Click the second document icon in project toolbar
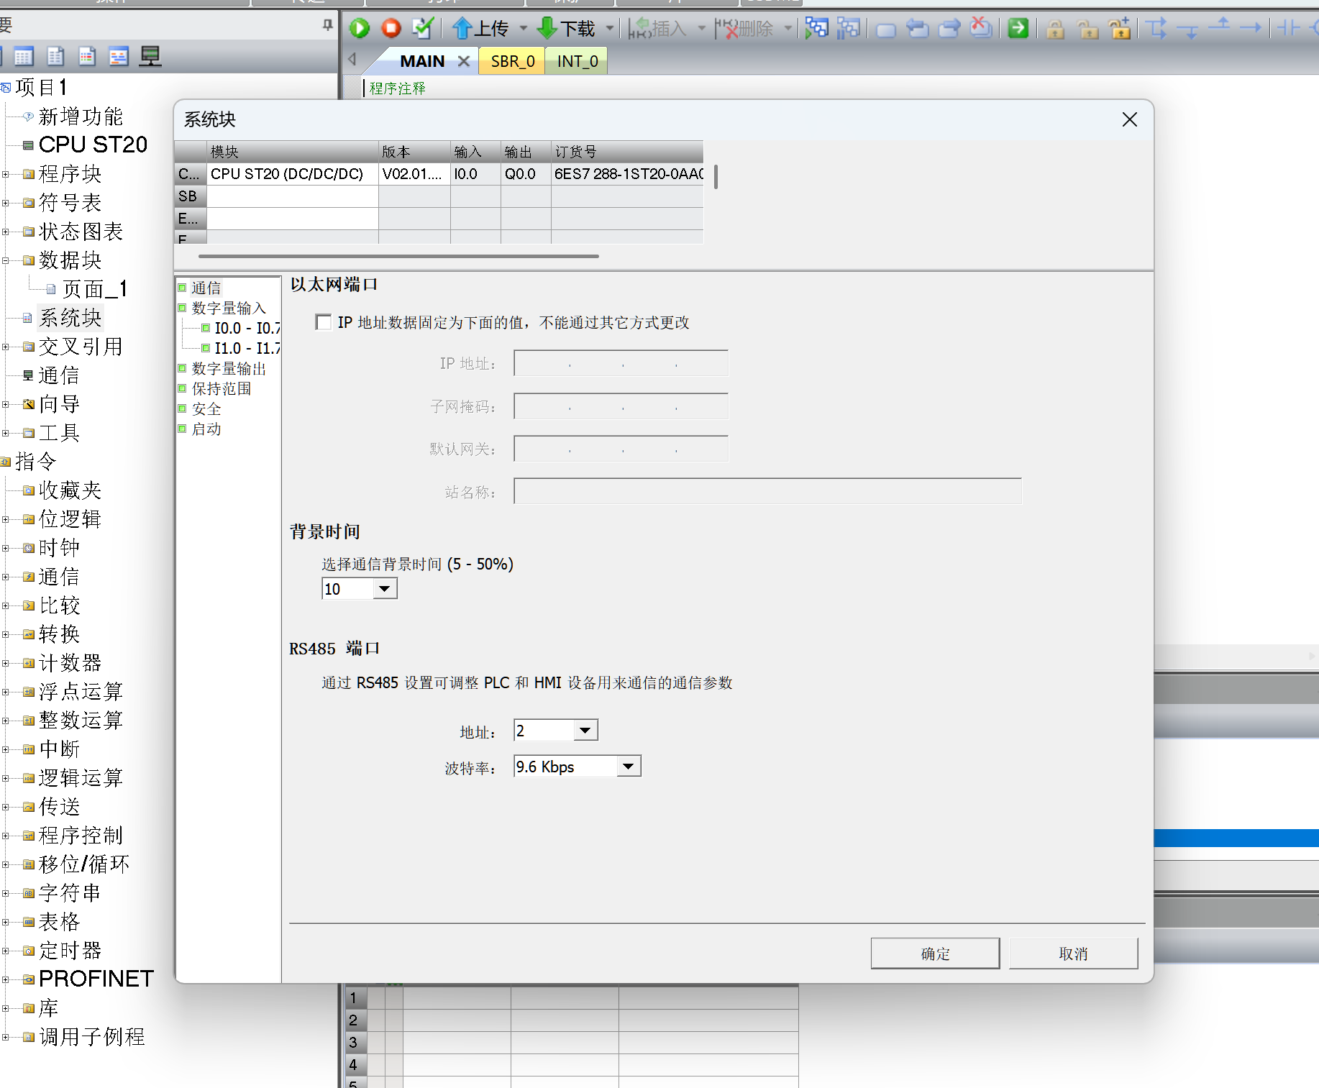The height and width of the screenshot is (1088, 1319). (55, 56)
